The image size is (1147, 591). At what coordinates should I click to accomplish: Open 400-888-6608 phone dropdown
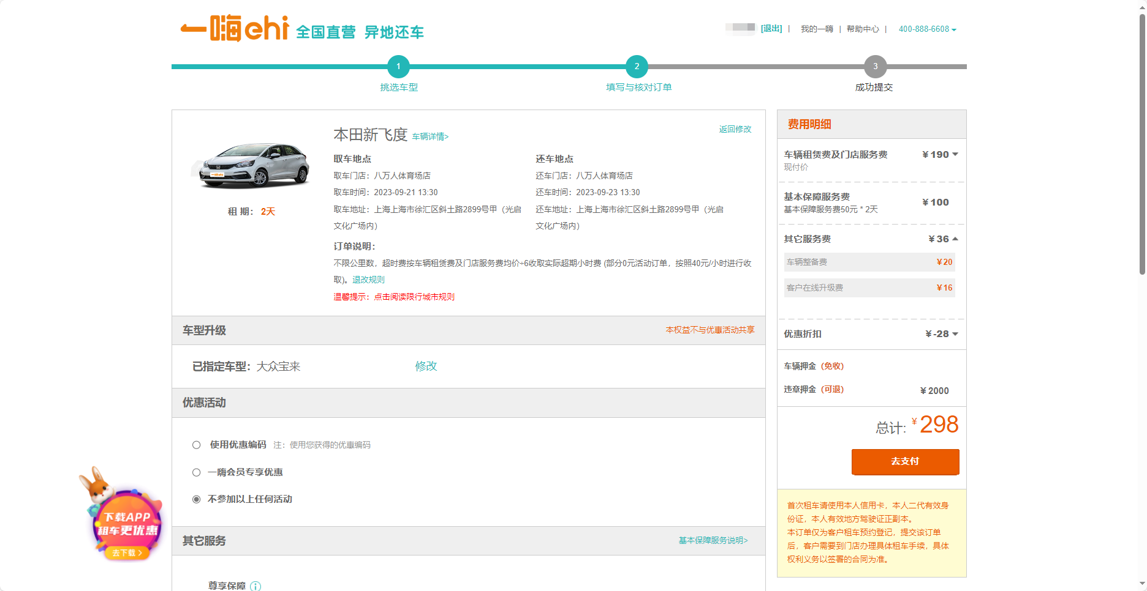coord(927,29)
